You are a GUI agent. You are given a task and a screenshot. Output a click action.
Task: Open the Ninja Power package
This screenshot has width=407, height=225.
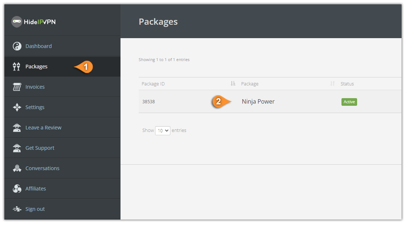pyautogui.click(x=258, y=101)
